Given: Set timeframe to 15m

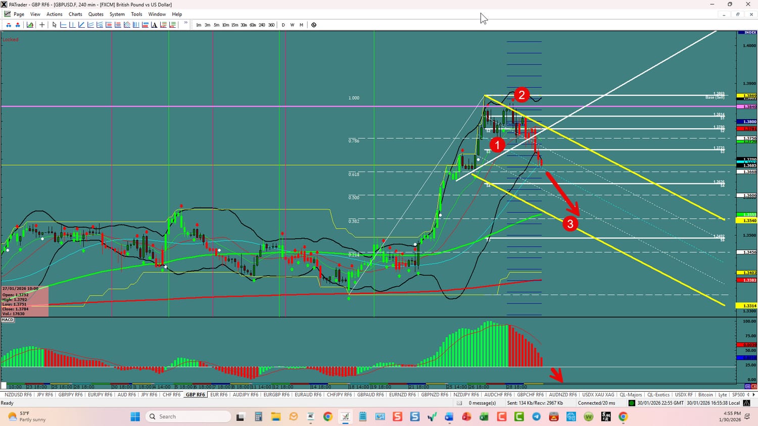Looking at the screenshot, I should pos(234,25).
